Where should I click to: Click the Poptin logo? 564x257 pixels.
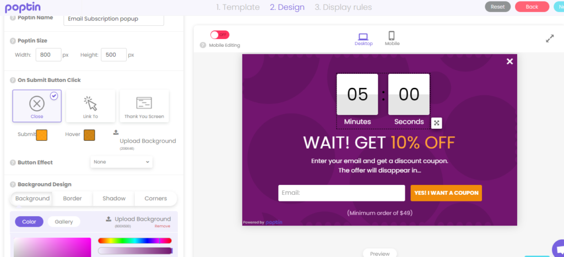23,7
